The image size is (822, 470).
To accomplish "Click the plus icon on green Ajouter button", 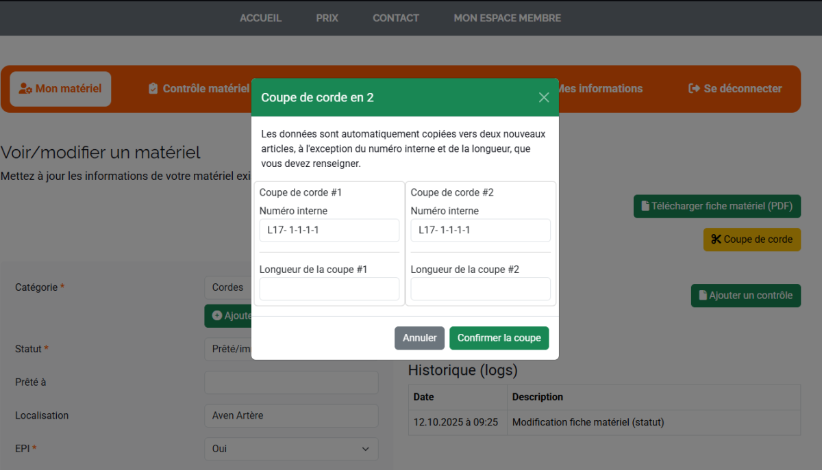I will coord(217,315).
